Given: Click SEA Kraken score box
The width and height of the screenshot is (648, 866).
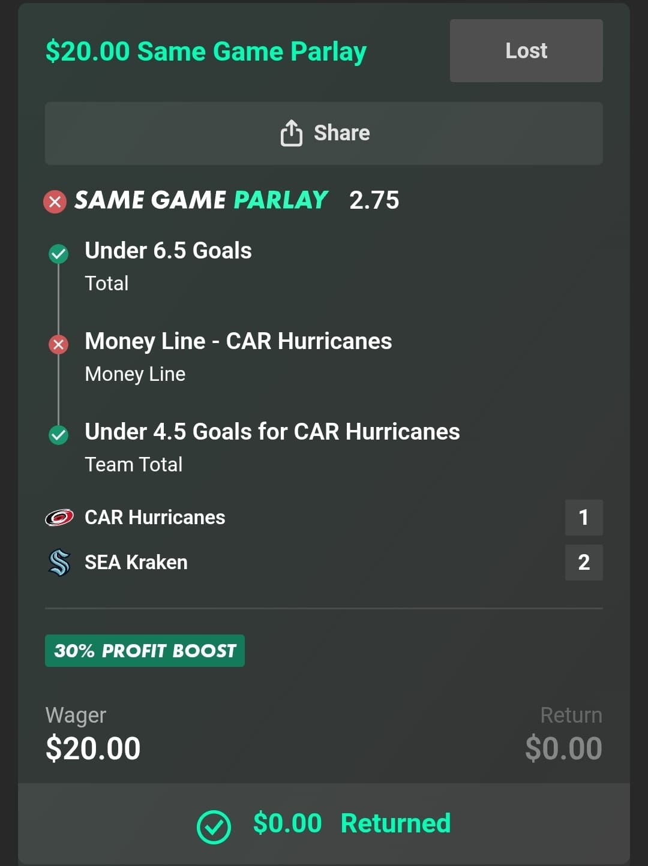Looking at the screenshot, I should click(x=583, y=563).
